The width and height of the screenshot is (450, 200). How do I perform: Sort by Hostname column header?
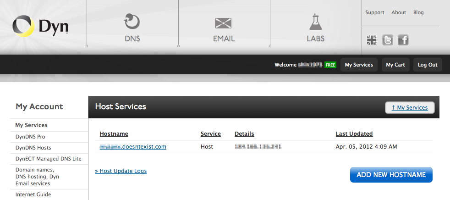tap(114, 133)
